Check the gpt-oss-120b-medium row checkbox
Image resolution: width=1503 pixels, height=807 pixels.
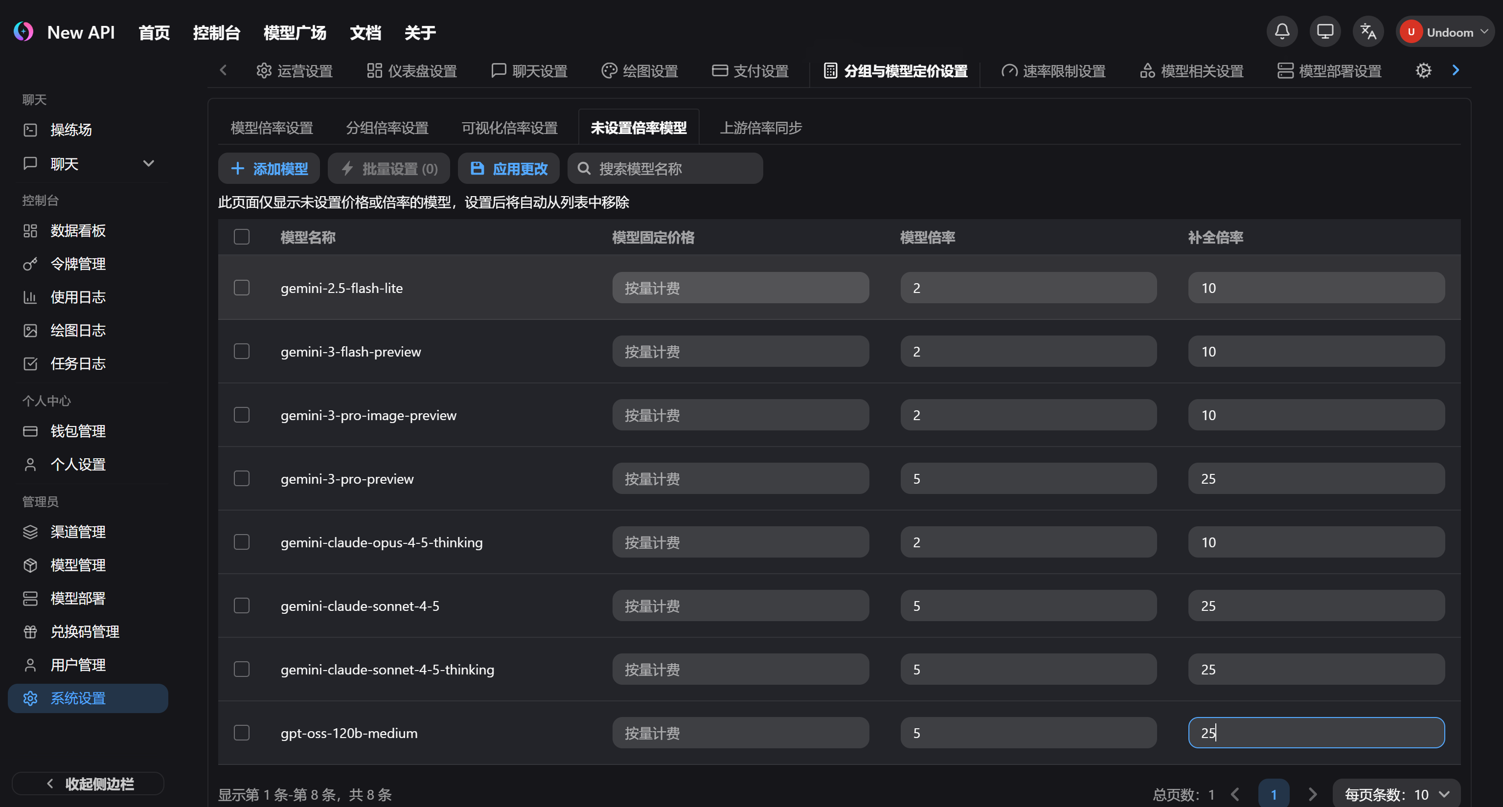[x=241, y=732]
